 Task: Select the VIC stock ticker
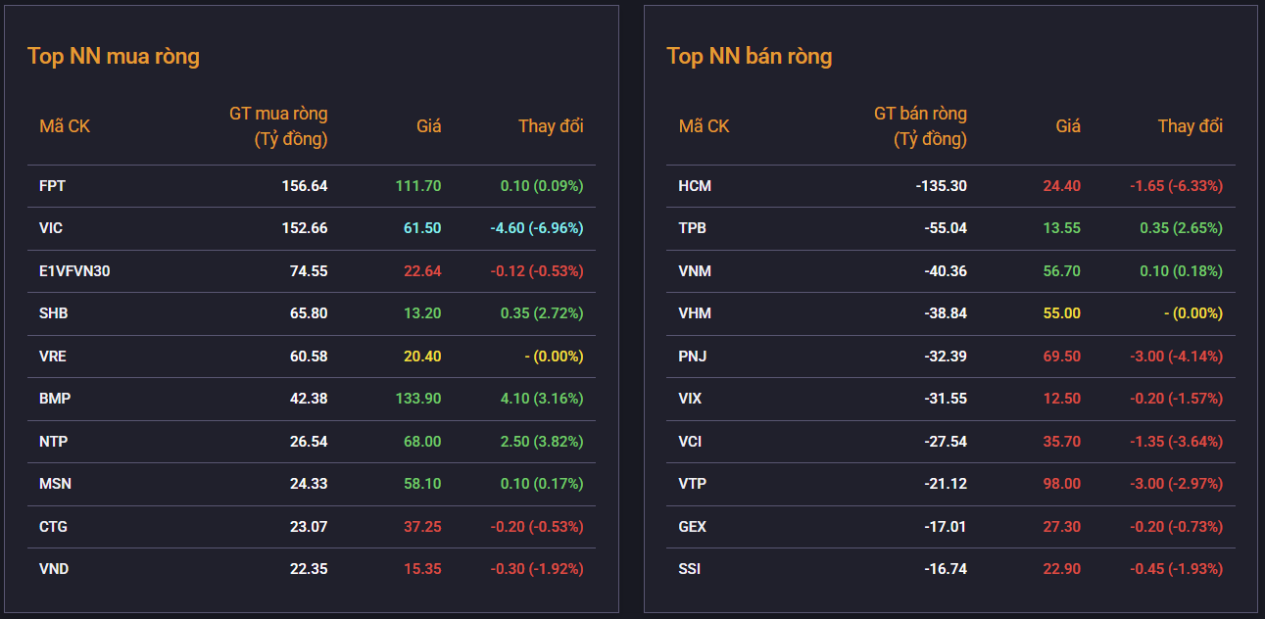51,228
